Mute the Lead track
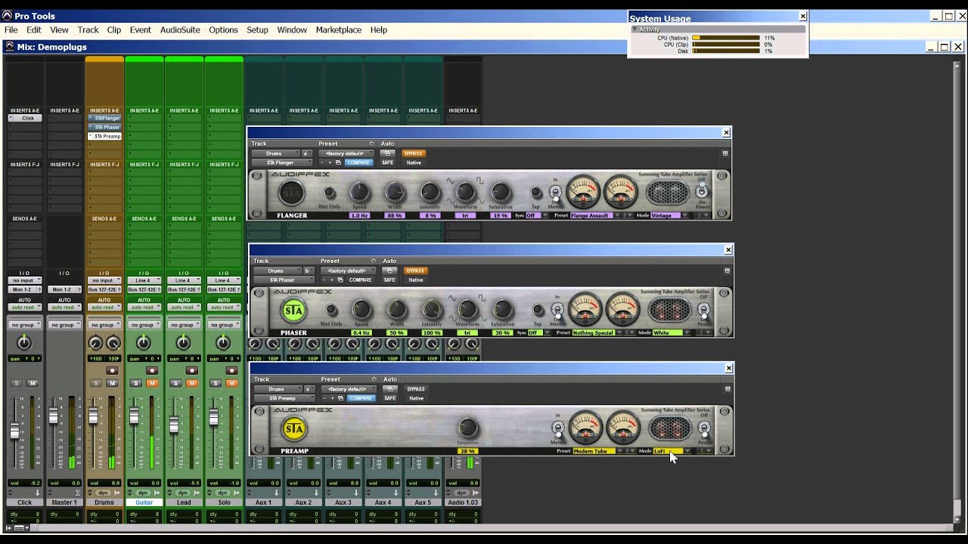This screenshot has height=544, width=968. tap(191, 383)
